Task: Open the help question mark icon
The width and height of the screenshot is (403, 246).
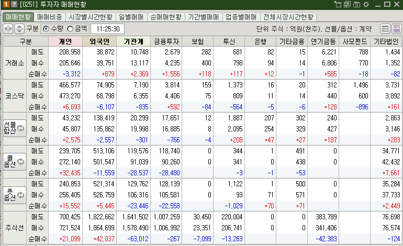Action: point(14,4)
